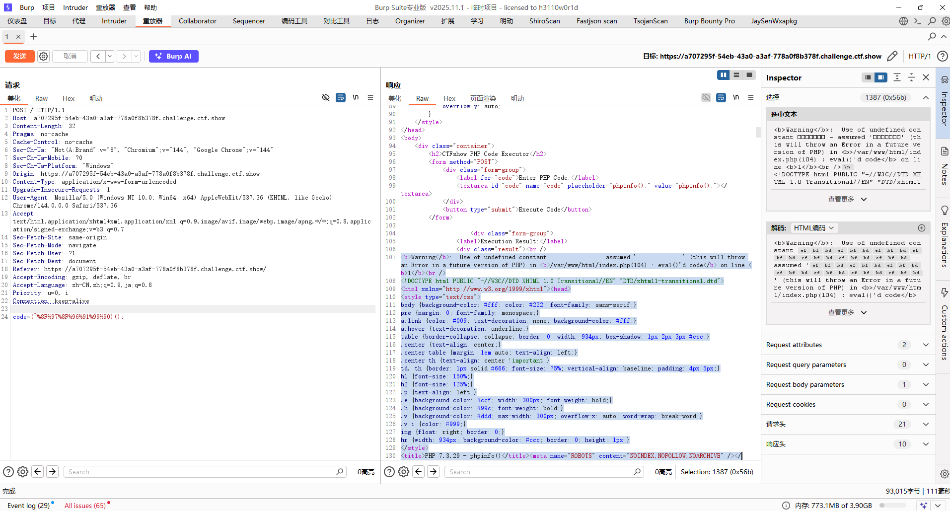Open Custom actions side panel
Screen dimensions: 950x511
coord(944,324)
